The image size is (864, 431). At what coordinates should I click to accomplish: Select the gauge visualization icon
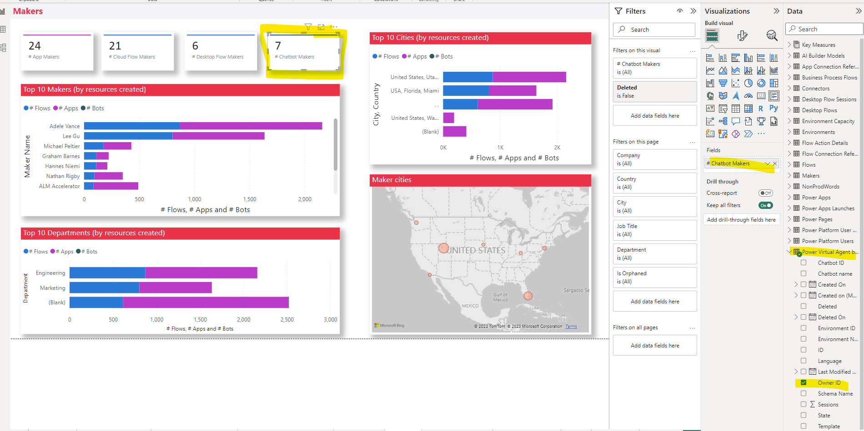pos(748,95)
